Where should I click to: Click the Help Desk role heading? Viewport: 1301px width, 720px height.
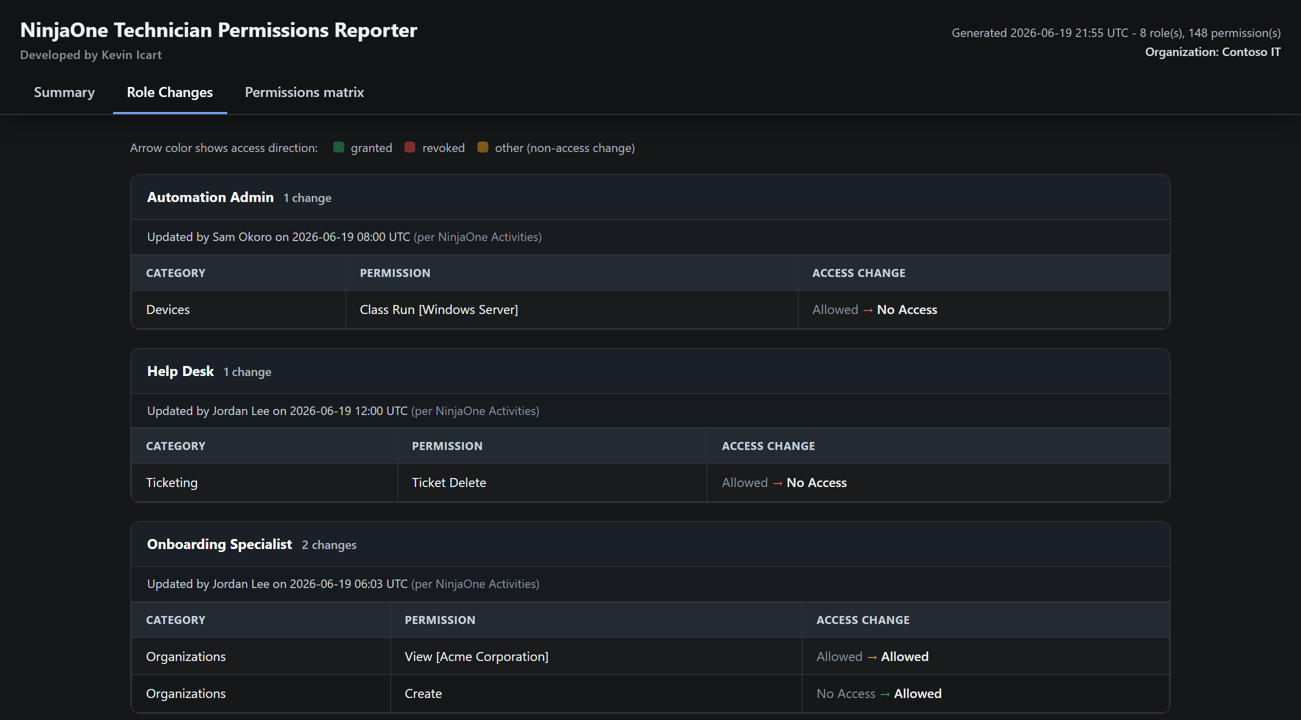[180, 371]
